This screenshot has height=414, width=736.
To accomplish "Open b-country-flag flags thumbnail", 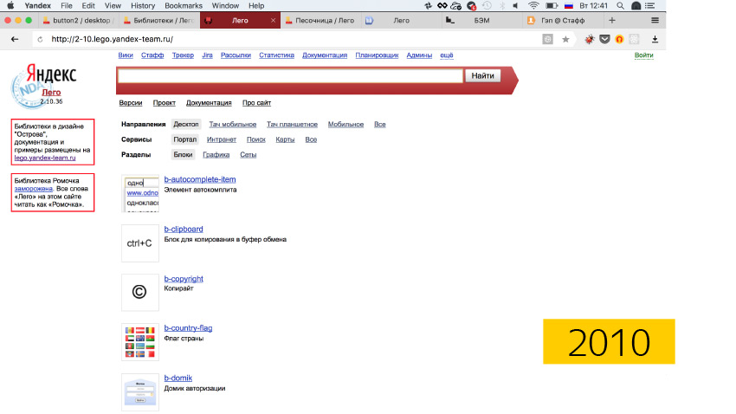I will click(x=140, y=342).
